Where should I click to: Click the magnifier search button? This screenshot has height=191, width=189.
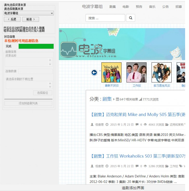coord(131,18)
